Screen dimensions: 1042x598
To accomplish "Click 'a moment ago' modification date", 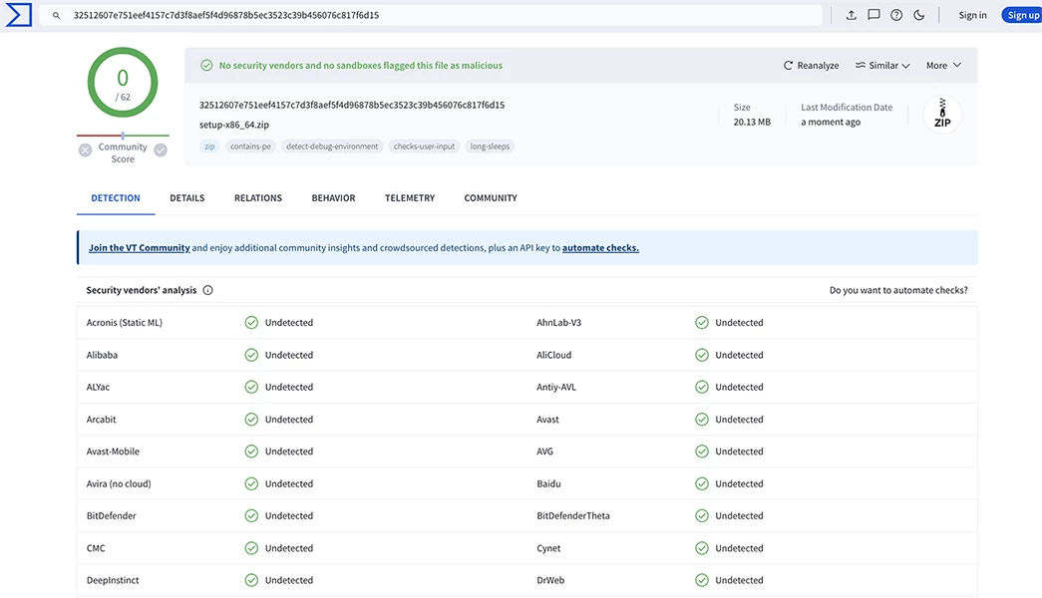I will pyautogui.click(x=831, y=123).
